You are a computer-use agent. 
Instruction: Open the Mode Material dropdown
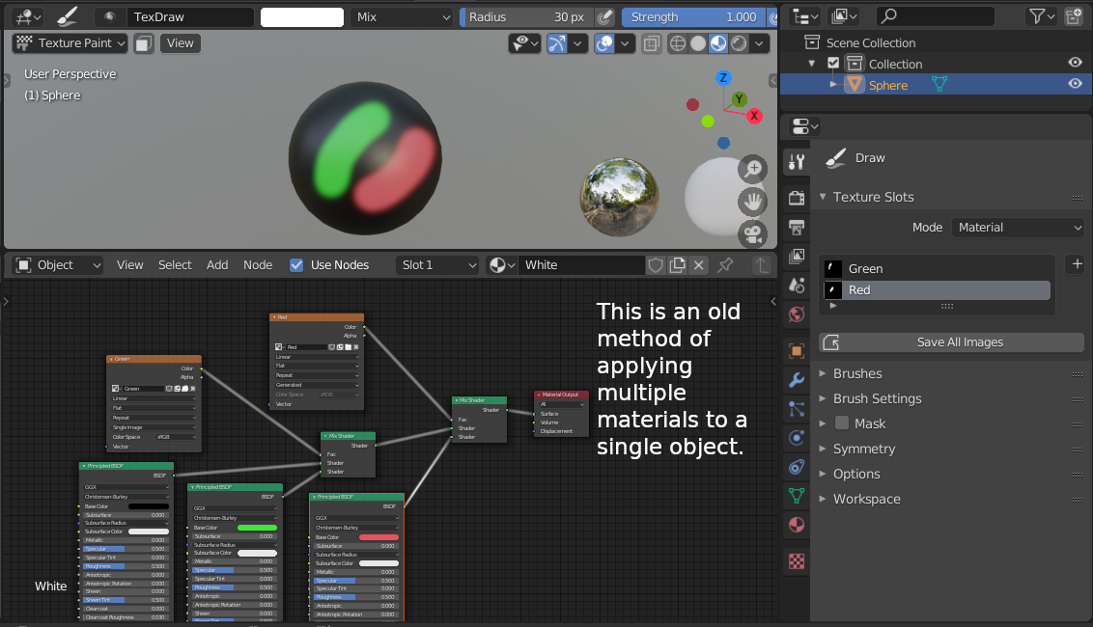1018,227
